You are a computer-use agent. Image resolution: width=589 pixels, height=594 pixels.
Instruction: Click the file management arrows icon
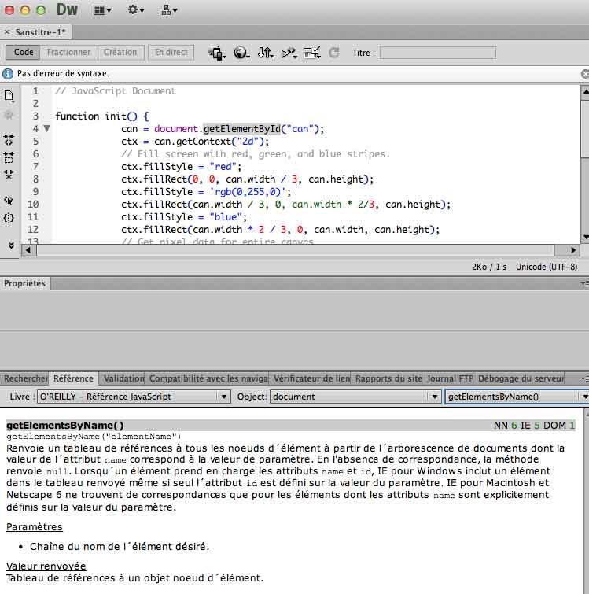pos(265,53)
